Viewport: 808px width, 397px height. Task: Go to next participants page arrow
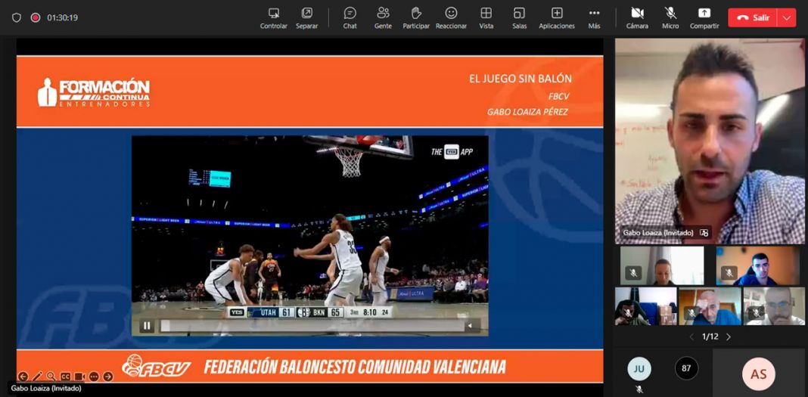pyautogui.click(x=729, y=337)
